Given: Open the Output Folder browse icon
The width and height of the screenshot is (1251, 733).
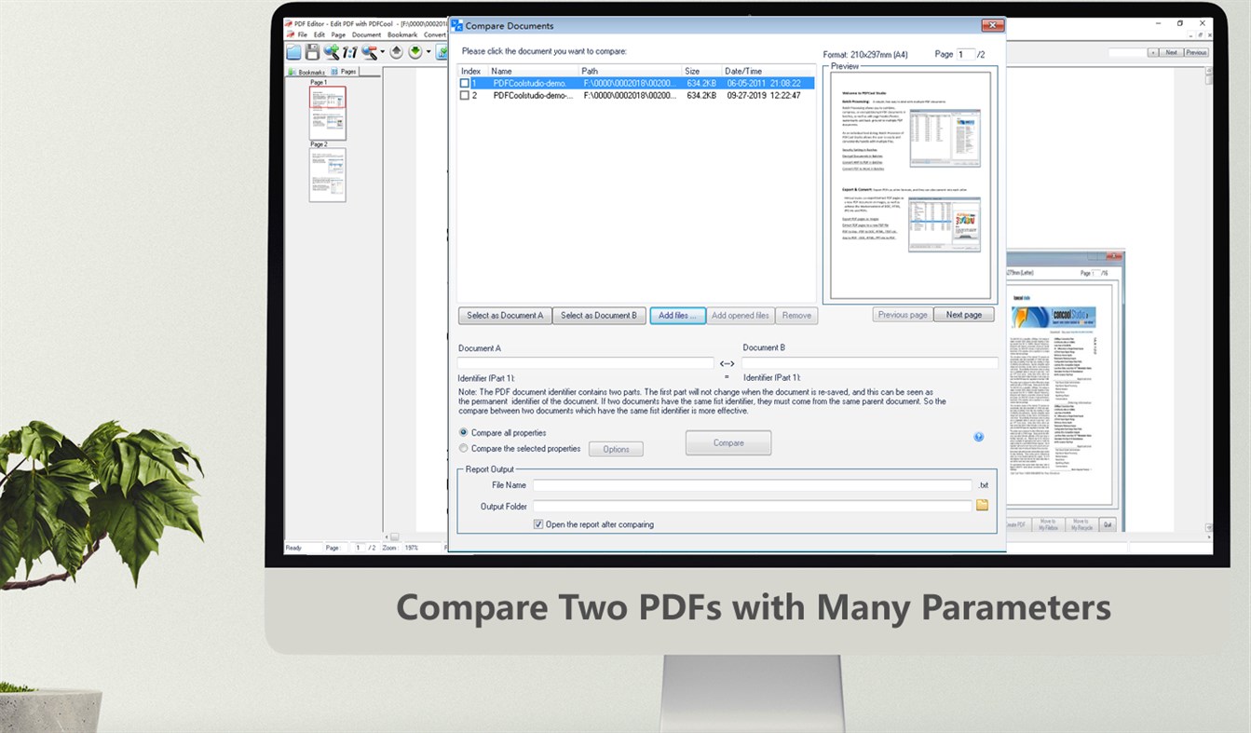Looking at the screenshot, I should pos(982,505).
